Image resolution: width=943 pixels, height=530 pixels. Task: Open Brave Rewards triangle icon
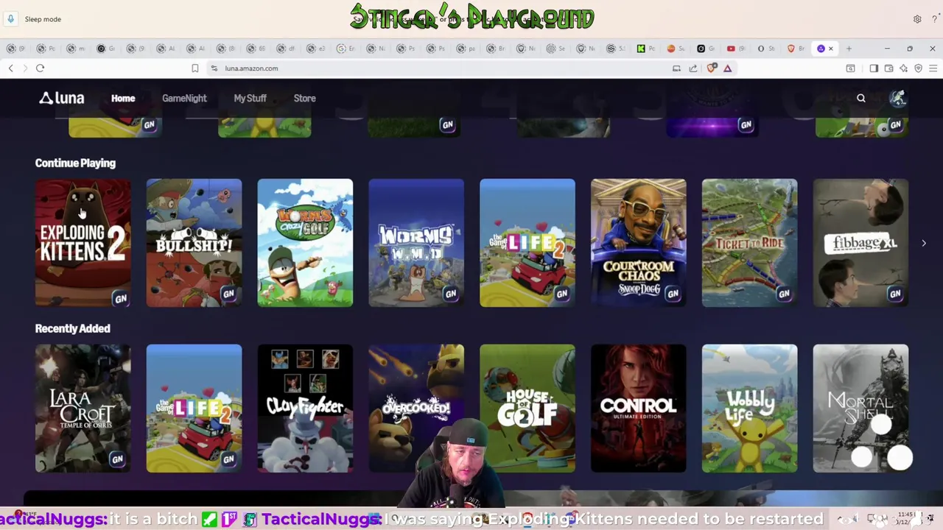pyautogui.click(x=727, y=68)
